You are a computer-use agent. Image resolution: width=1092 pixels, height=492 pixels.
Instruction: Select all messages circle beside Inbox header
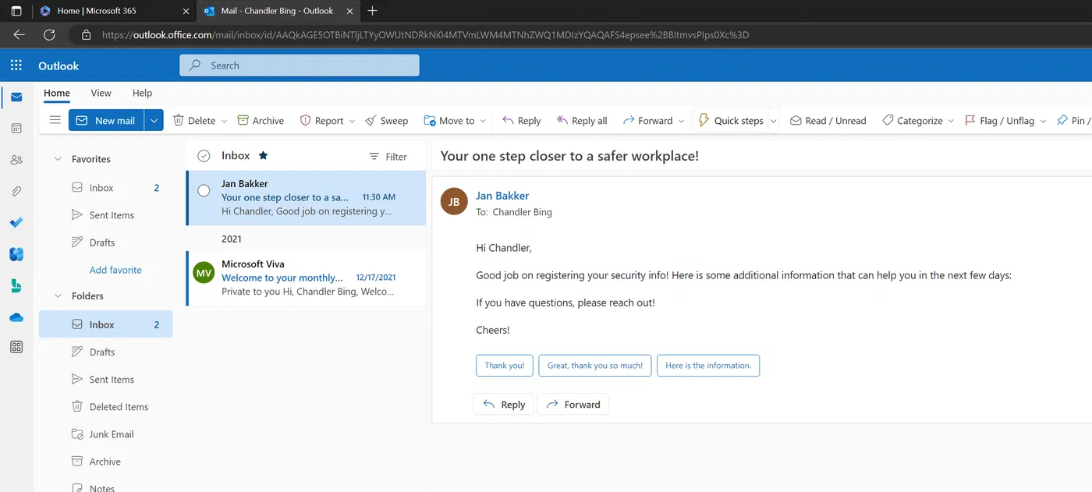coord(204,156)
